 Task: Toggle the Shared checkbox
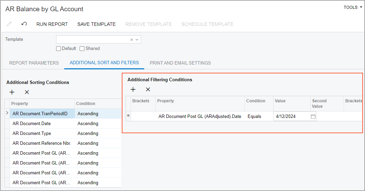click(x=82, y=49)
